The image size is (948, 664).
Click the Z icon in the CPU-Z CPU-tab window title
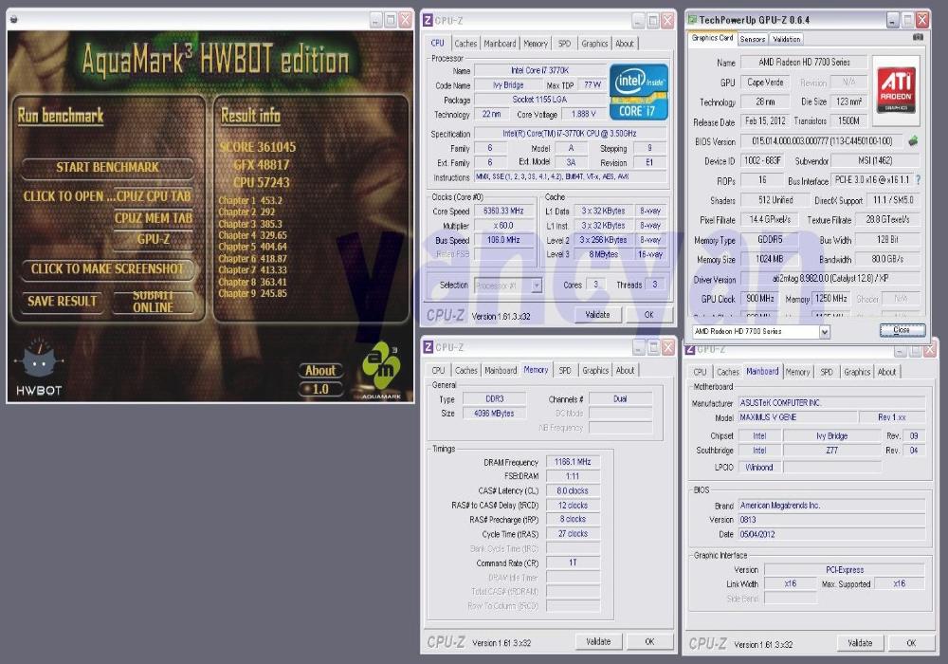428,21
